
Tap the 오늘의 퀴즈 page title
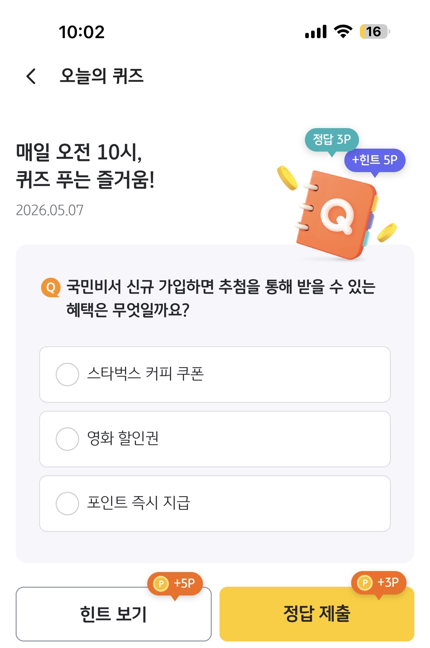[x=102, y=76]
